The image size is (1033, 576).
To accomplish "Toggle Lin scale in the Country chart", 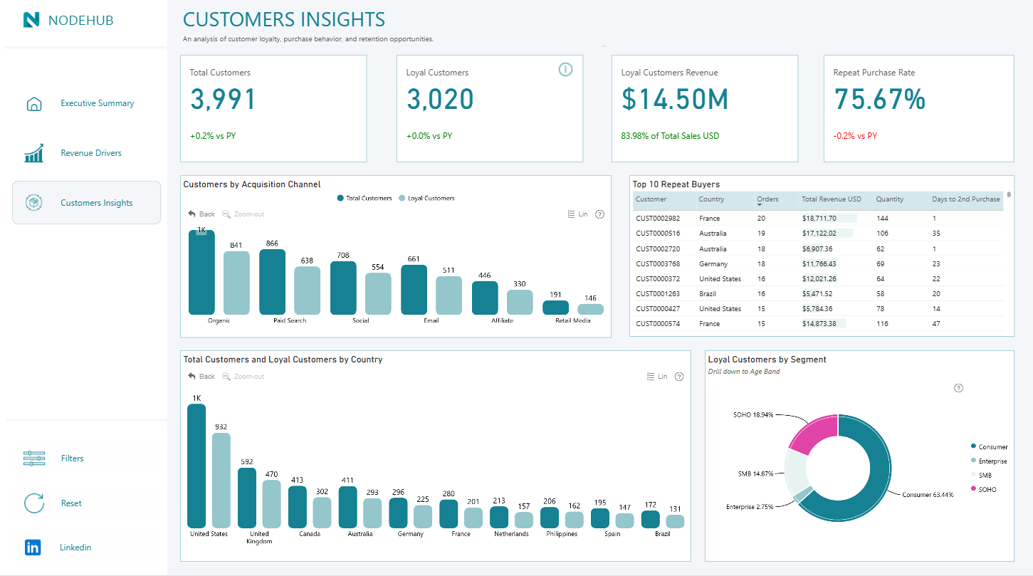I will point(657,377).
